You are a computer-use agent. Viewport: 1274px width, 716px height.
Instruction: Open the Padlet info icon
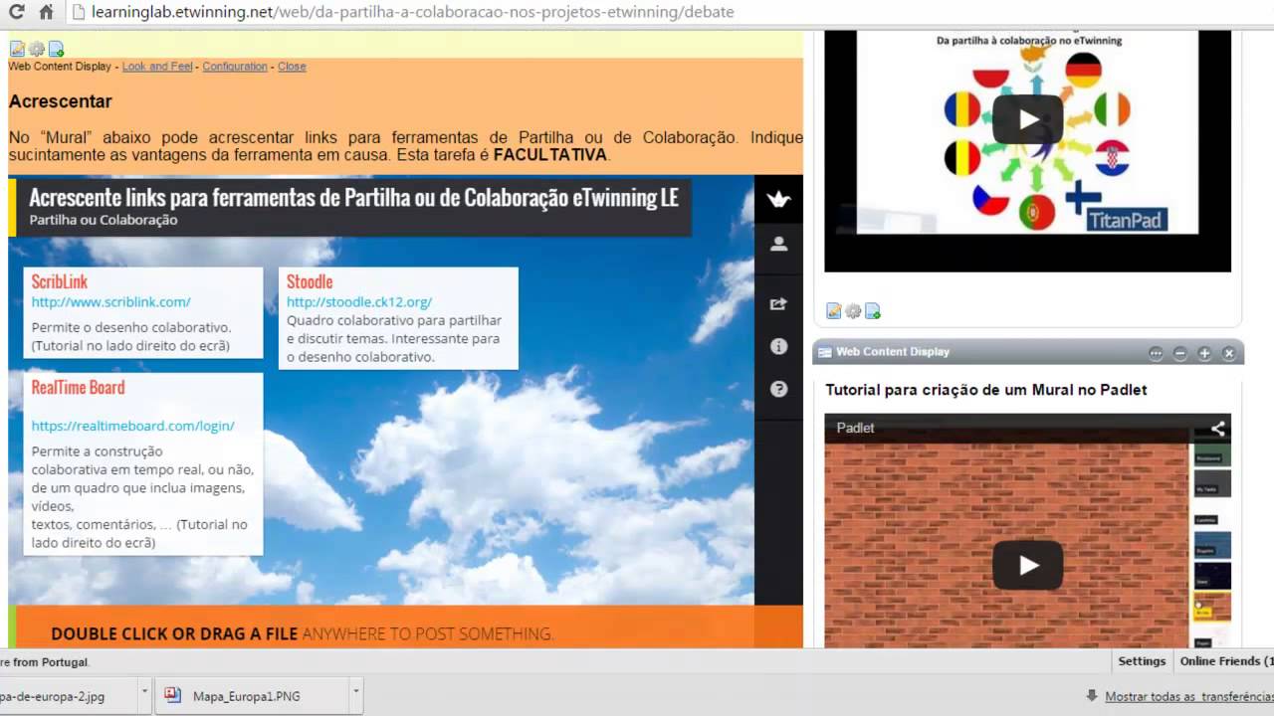click(x=778, y=347)
